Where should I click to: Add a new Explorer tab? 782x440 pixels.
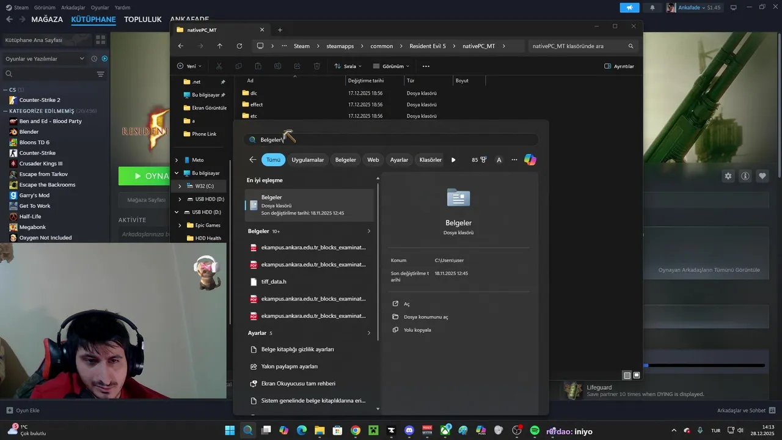pyautogui.click(x=280, y=30)
